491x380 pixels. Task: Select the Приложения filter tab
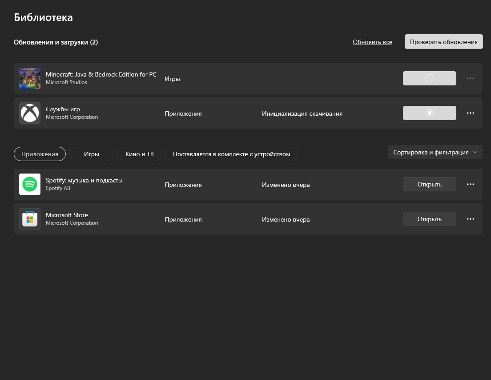point(40,154)
